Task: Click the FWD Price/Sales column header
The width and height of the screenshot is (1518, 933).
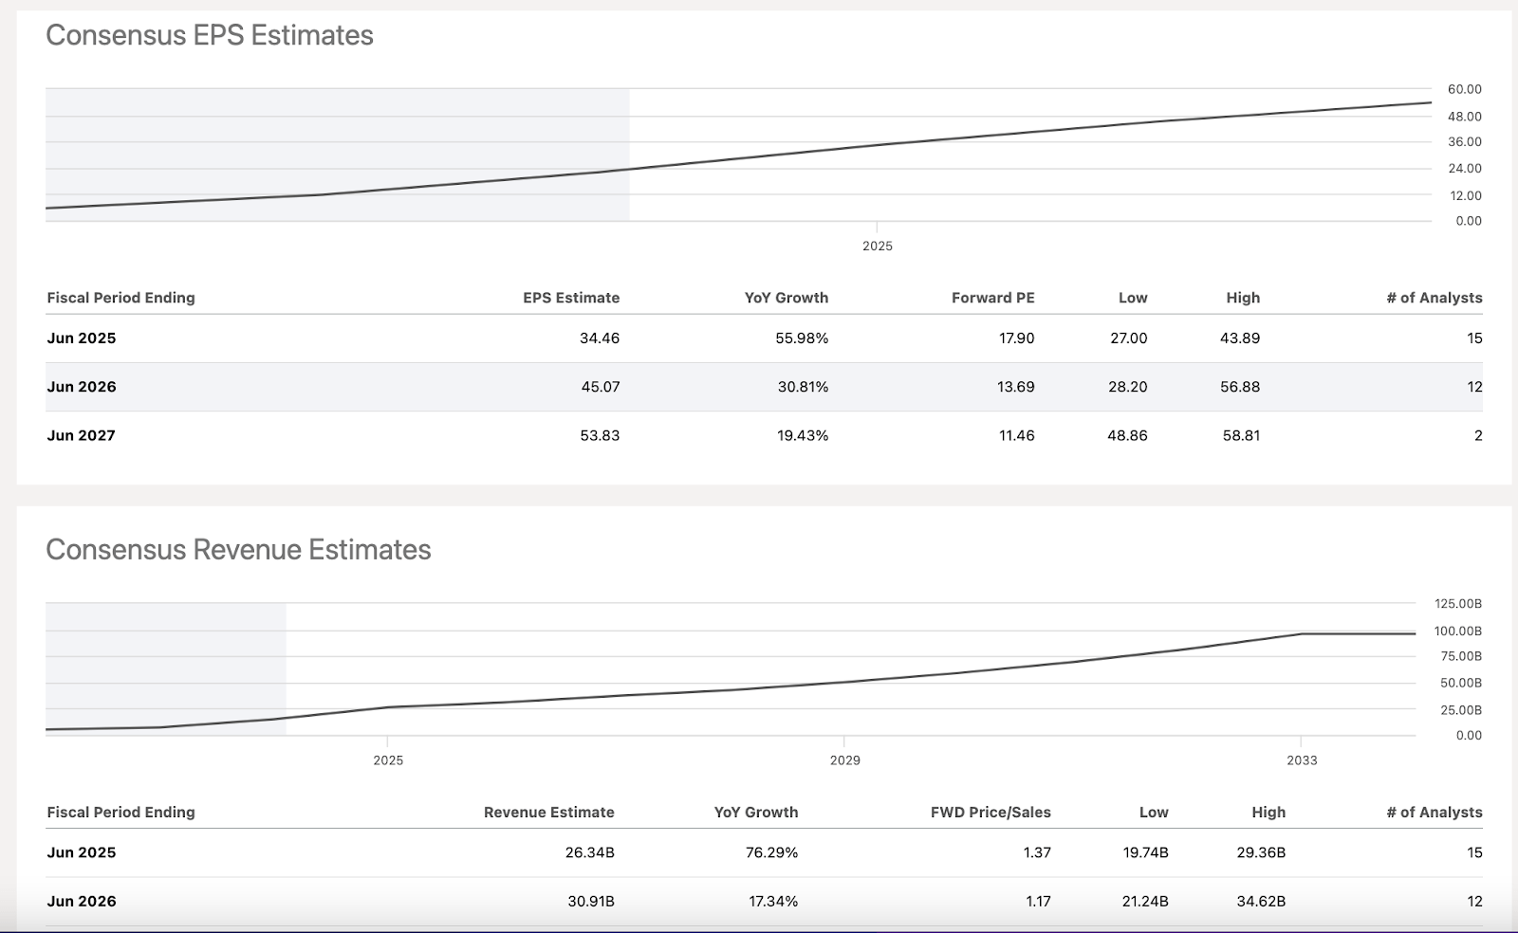Action: click(990, 813)
